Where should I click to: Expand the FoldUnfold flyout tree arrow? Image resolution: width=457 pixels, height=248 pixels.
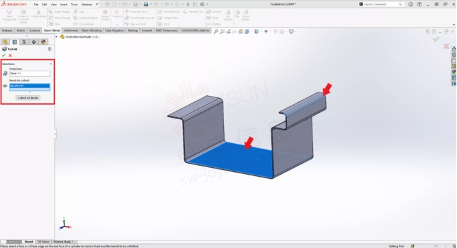click(x=57, y=37)
